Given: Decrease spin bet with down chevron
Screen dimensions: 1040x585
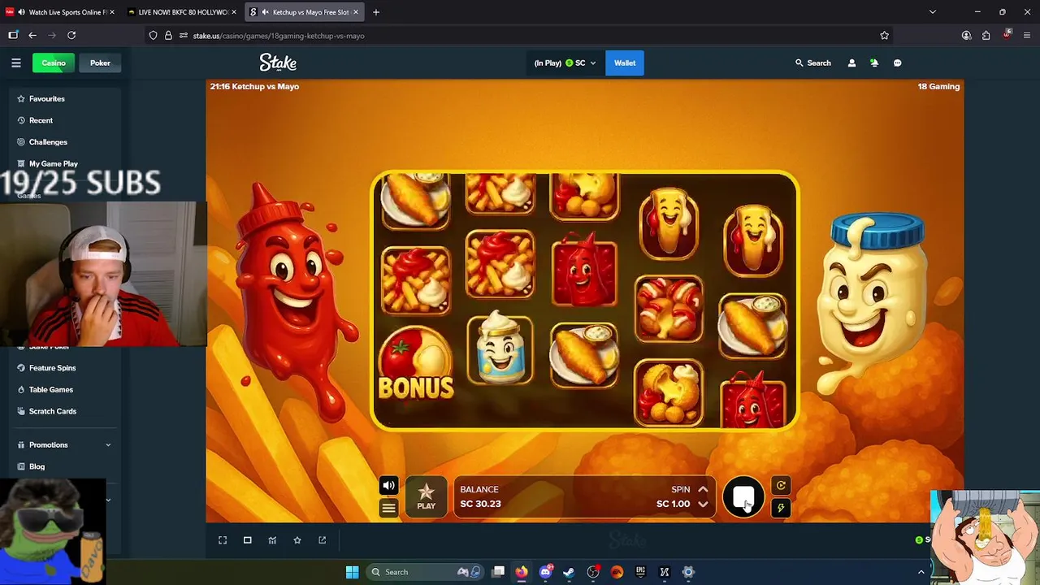Looking at the screenshot, I should click(703, 504).
